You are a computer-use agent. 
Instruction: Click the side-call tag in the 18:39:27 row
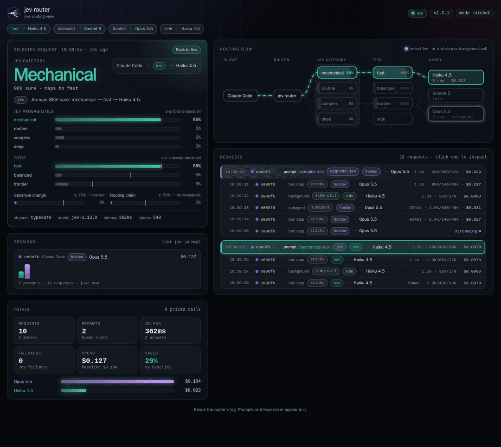[x=326, y=271]
